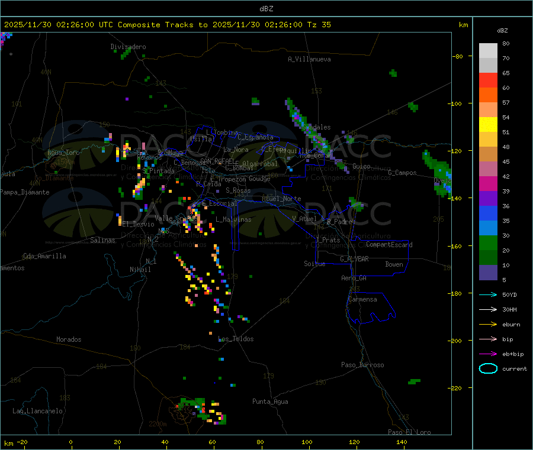Click the green 20 dBZ color swatch
Screen dimensions: 533x450
point(488,242)
